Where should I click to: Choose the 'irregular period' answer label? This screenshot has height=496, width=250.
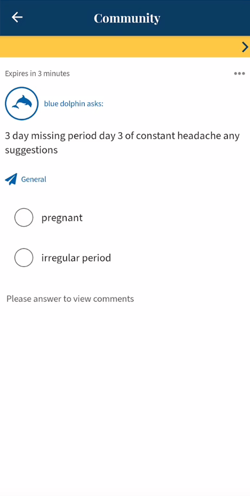76,258
